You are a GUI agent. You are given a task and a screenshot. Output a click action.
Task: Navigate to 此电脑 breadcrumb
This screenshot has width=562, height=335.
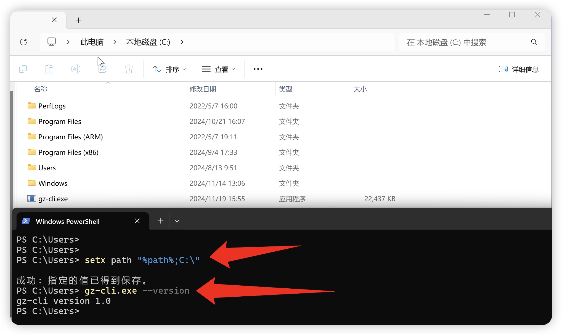[92, 42]
